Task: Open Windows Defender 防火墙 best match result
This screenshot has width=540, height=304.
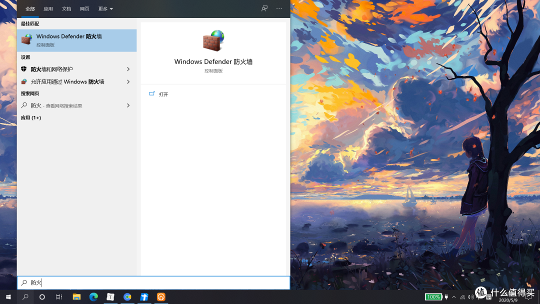Action: pos(77,40)
